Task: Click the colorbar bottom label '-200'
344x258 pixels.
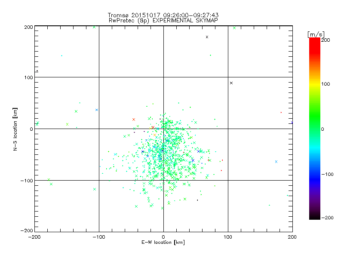Action: (x=327, y=218)
